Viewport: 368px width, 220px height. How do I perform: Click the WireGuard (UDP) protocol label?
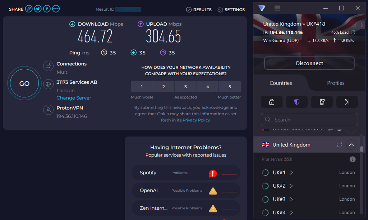point(281,40)
